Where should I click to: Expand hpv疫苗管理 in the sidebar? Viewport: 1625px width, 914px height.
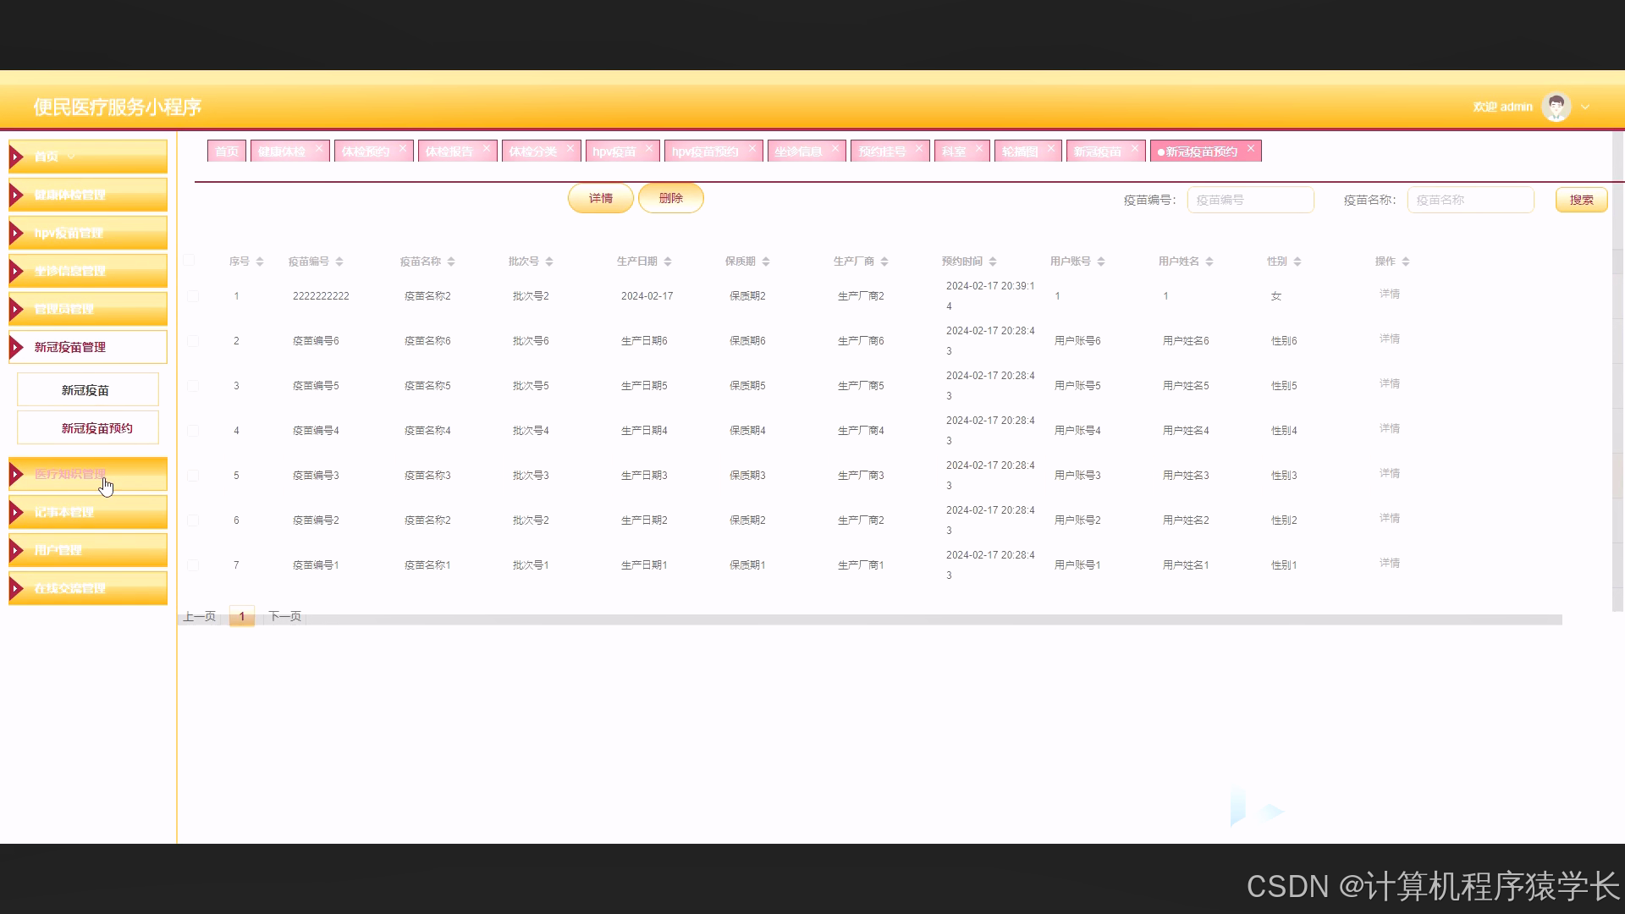coord(88,233)
